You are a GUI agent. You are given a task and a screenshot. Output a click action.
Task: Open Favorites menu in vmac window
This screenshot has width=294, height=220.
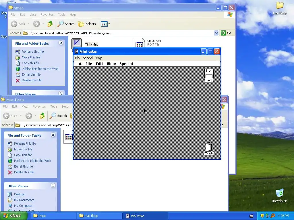(x=47, y=15)
